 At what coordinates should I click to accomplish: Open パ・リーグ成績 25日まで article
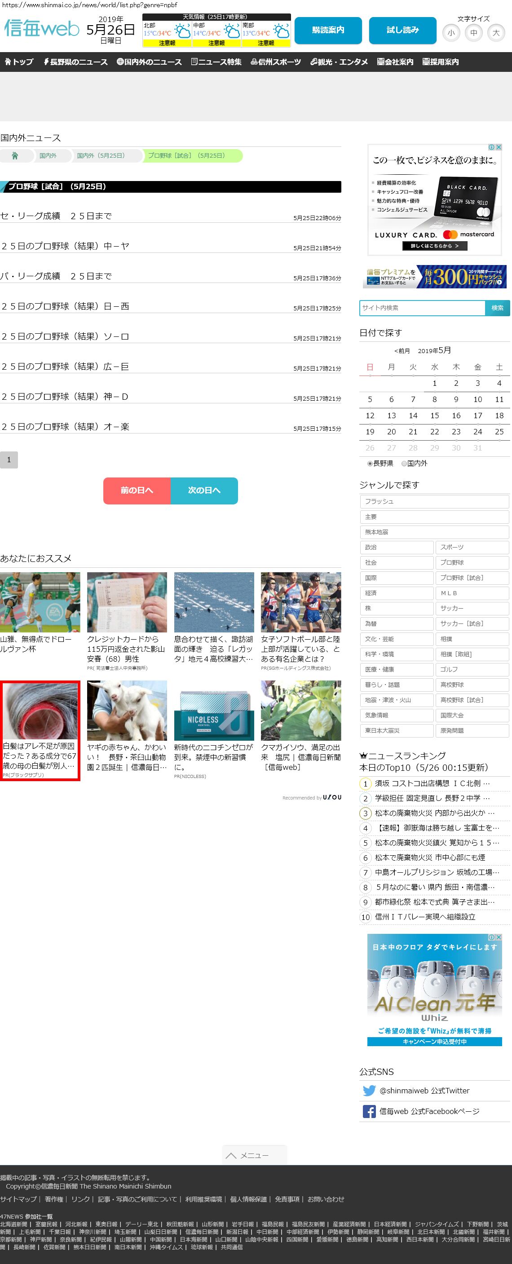(x=56, y=276)
